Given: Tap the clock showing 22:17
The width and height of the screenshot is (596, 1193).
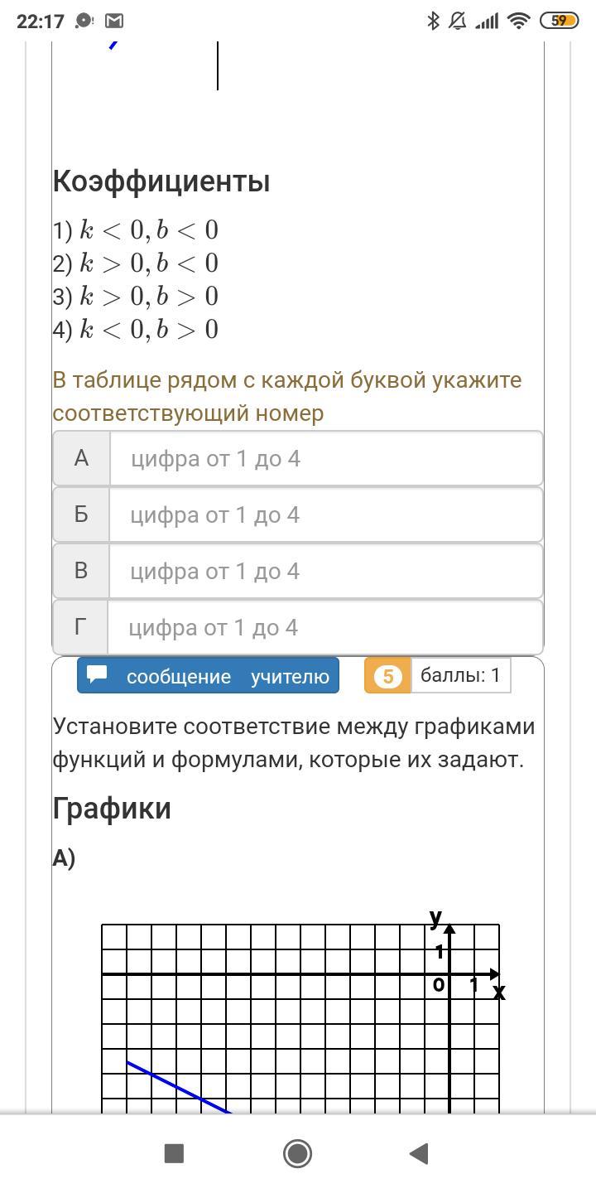Looking at the screenshot, I should (x=40, y=22).
